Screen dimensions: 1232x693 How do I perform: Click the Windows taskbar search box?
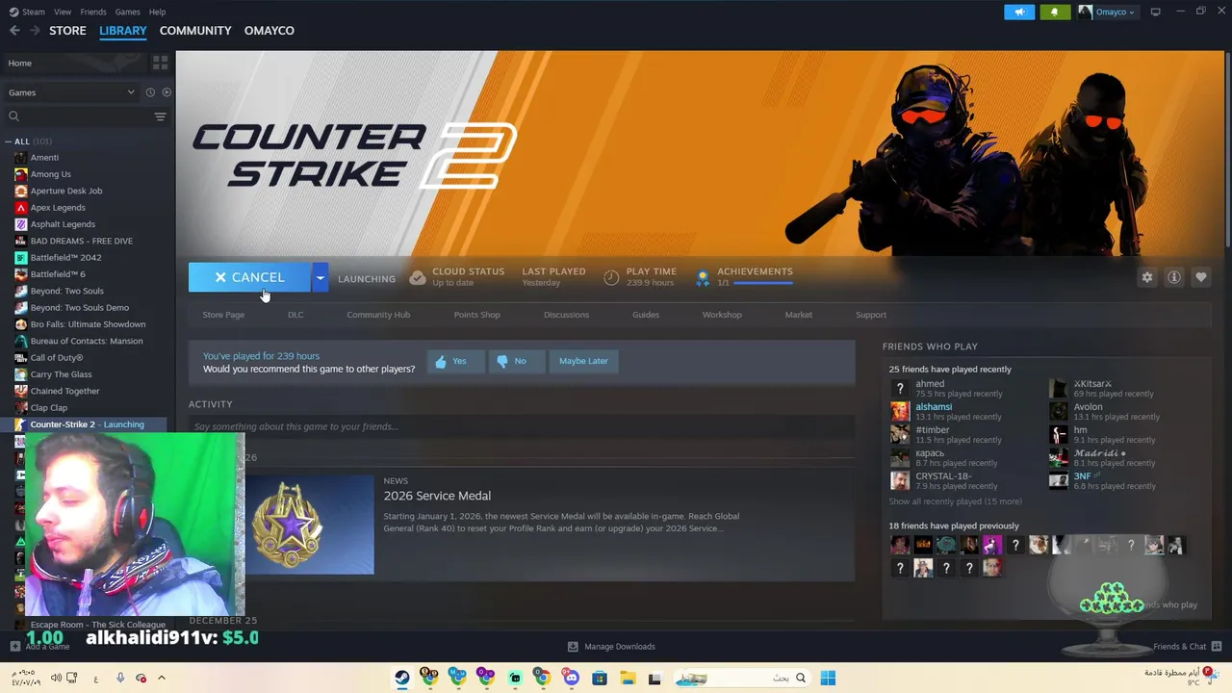[741, 678]
